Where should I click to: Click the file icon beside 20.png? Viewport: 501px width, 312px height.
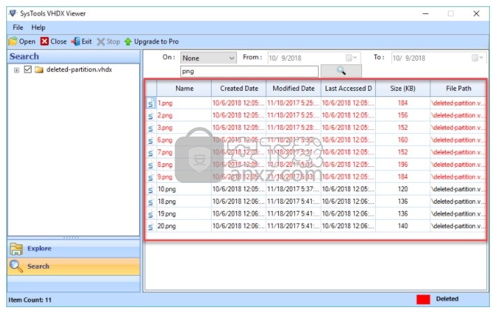150,226
